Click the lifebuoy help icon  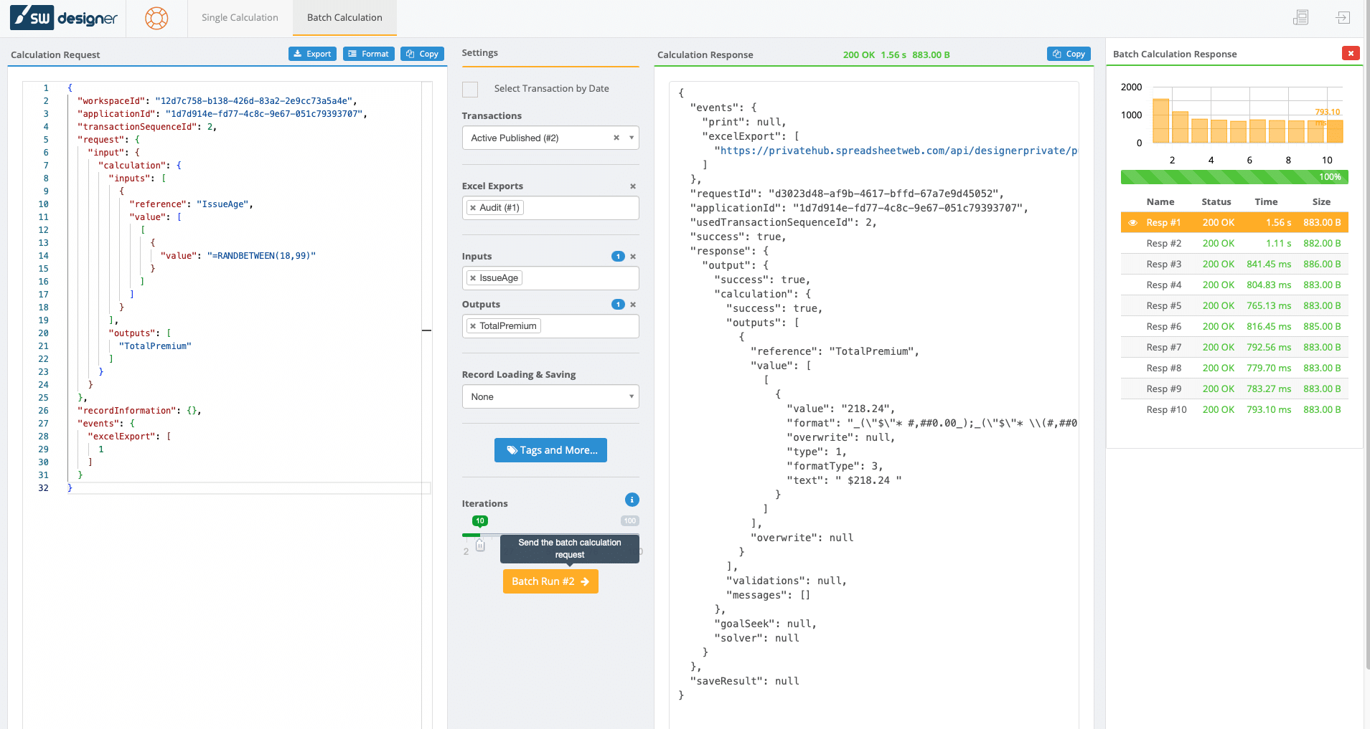pos(156,18)
